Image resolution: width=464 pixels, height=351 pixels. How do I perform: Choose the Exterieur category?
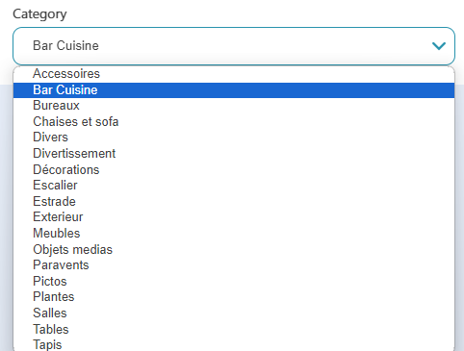[x=234, y=217]
